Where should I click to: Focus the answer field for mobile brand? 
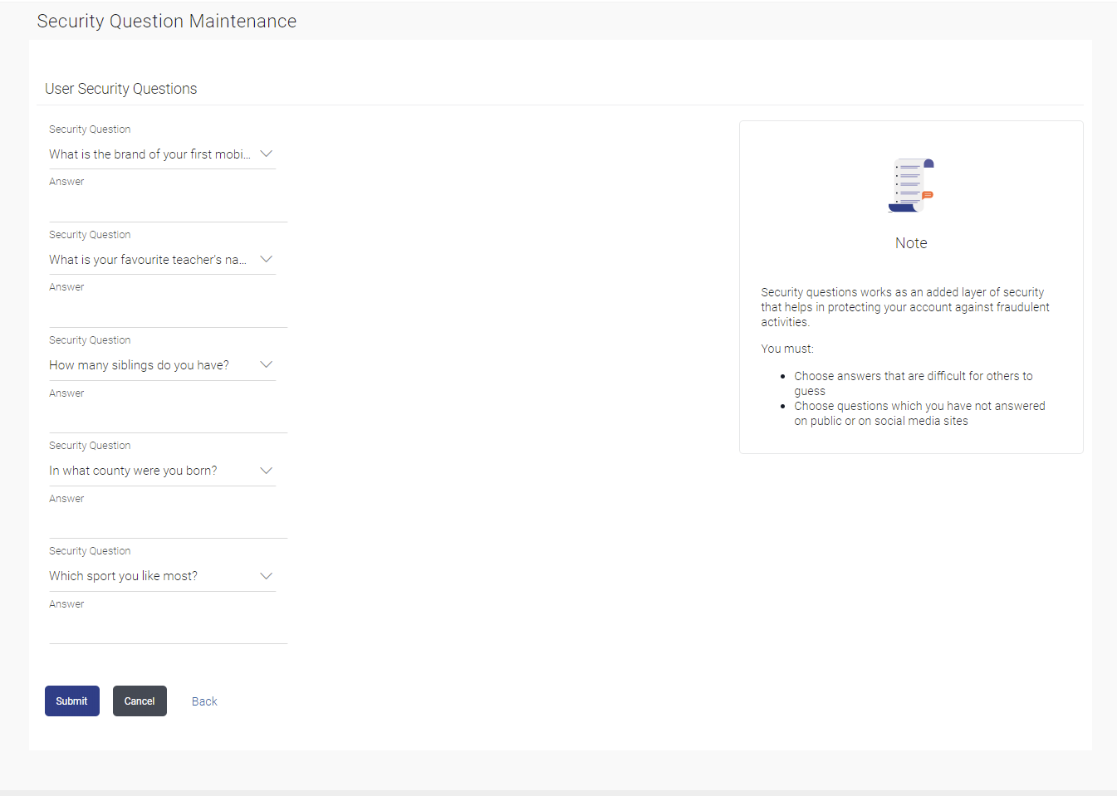(168, 206)
